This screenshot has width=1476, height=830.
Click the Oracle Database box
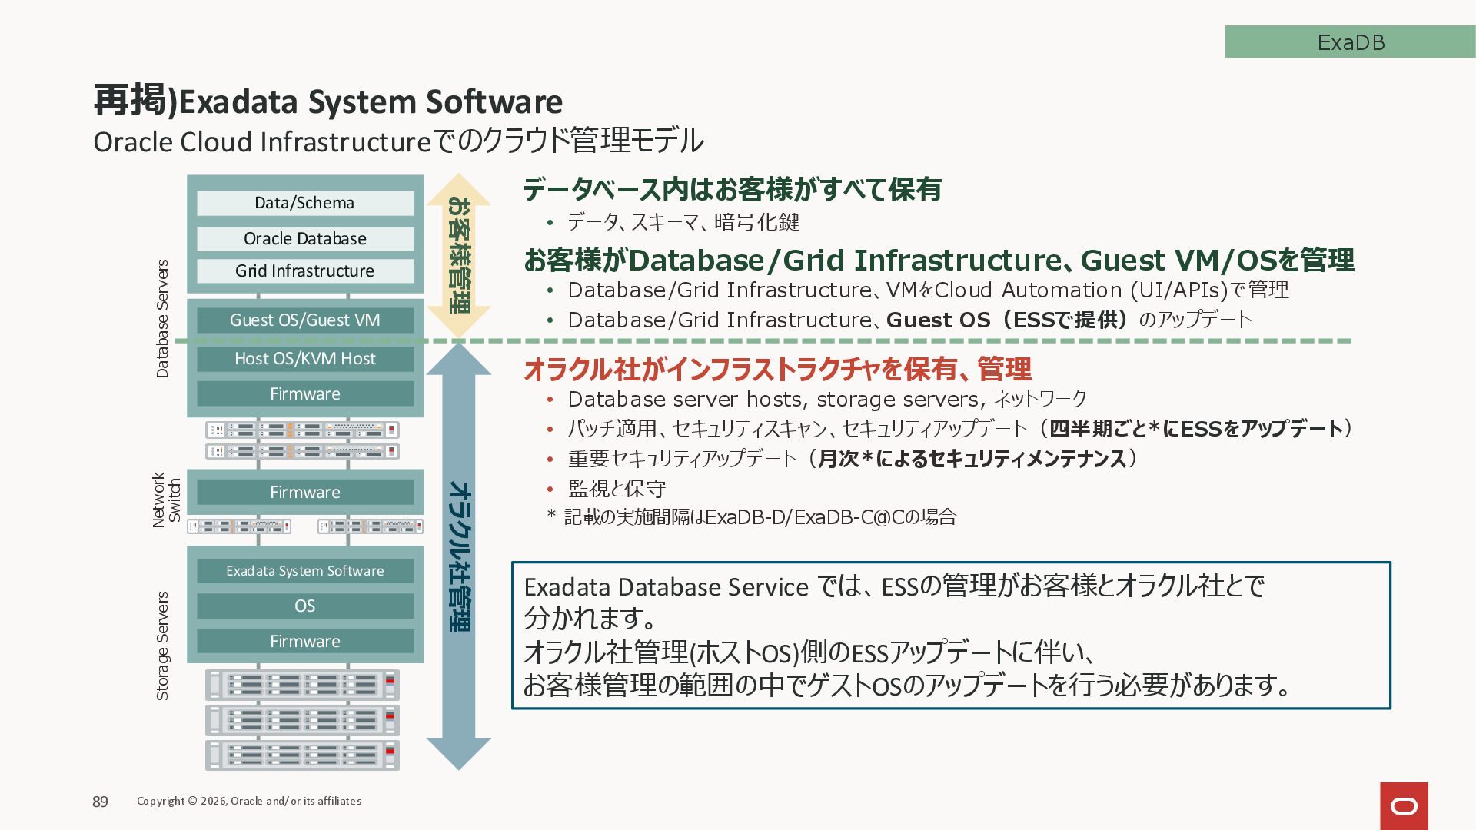(x=304, y=239)
